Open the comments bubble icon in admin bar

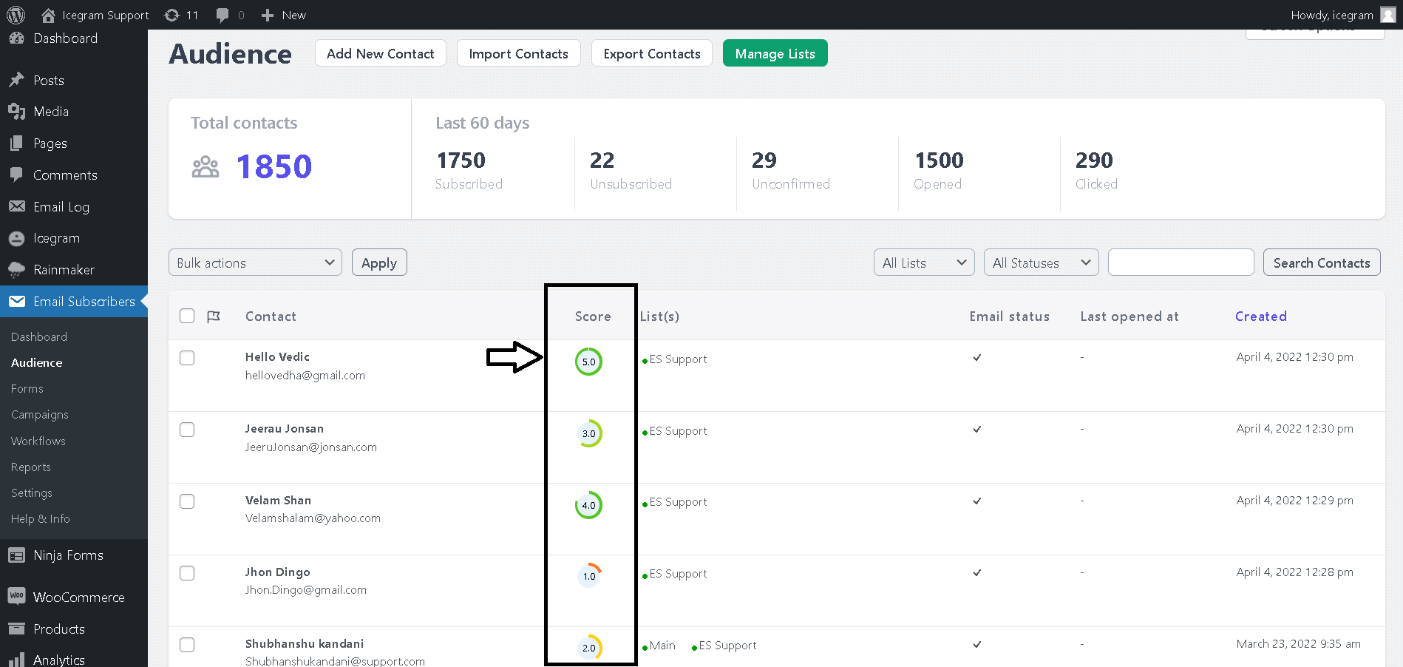pos(222,16)
